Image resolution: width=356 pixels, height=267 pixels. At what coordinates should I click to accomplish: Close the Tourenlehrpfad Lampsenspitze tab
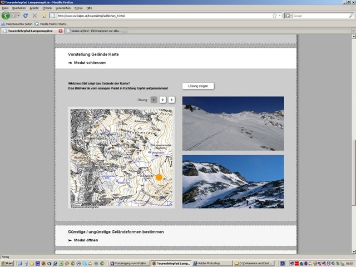click(x=61, y=31)
